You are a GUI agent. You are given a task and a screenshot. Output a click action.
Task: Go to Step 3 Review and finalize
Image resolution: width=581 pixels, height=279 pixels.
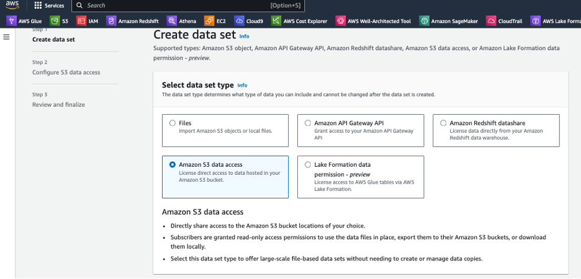click(58, 105)
